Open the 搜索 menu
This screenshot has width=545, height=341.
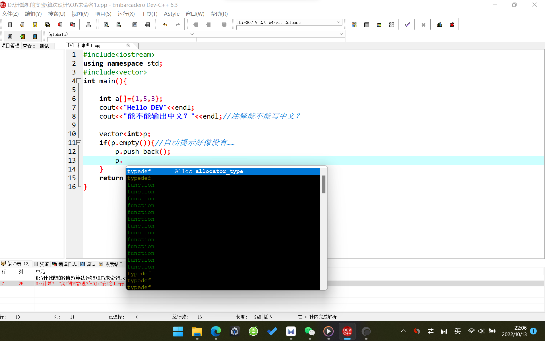(x=57, y=14)
